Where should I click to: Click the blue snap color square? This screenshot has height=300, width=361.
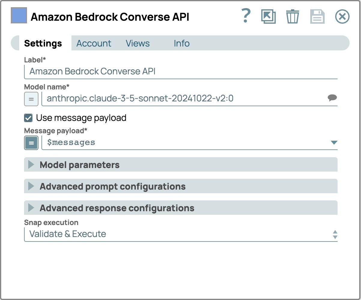[x=19, y=16]
